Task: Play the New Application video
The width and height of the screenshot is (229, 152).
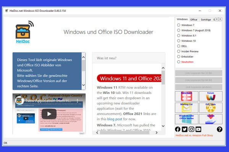Action: pyautogui.click(x=49, y=114)
